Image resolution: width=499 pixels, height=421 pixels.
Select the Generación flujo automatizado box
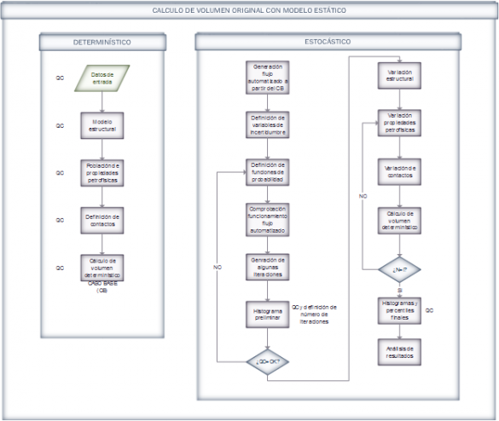click(267, 78)
